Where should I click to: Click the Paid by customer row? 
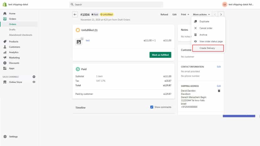tap(123, 94)
